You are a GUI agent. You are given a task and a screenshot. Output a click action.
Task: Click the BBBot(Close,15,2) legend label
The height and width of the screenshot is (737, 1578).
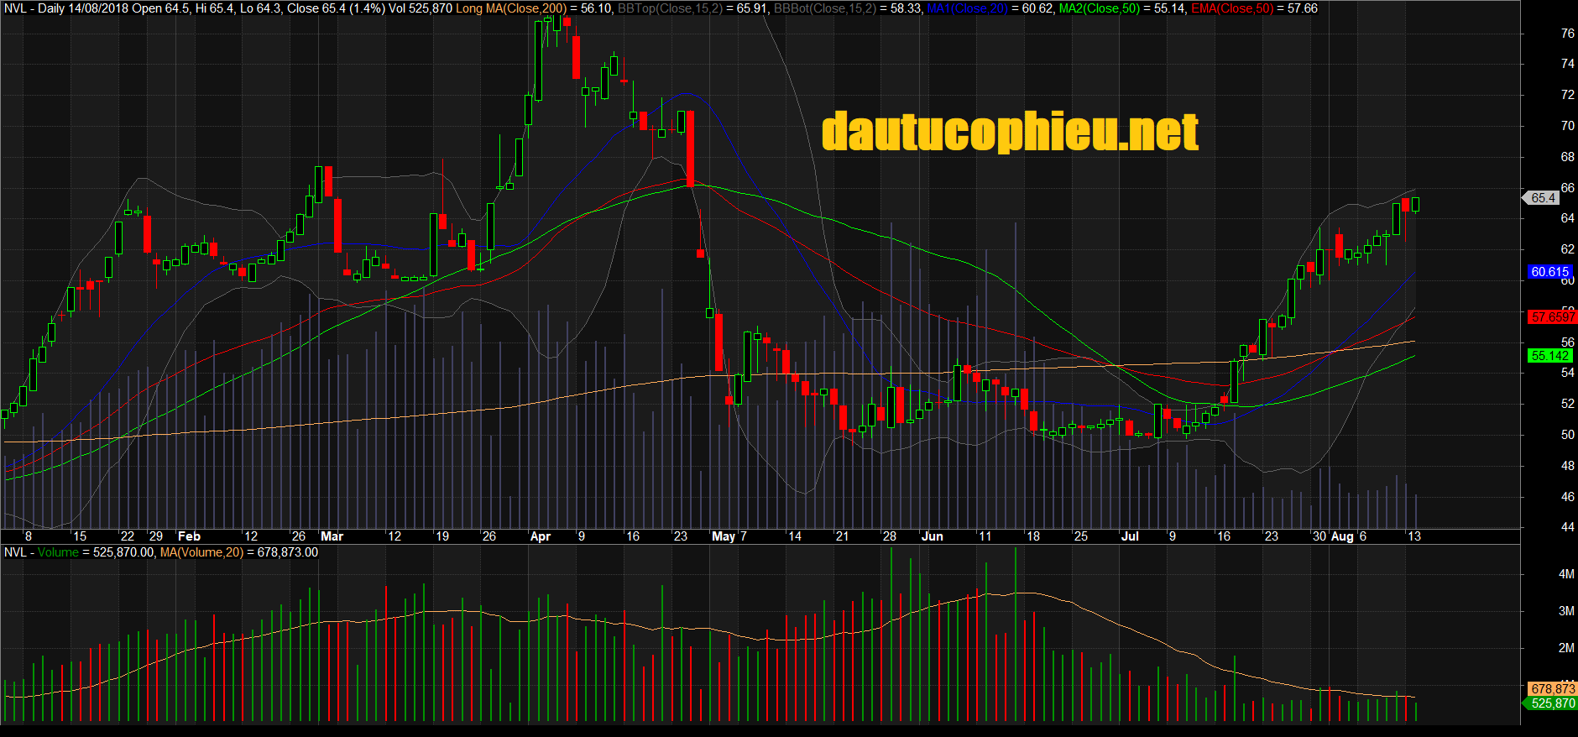tap(824, 8)
